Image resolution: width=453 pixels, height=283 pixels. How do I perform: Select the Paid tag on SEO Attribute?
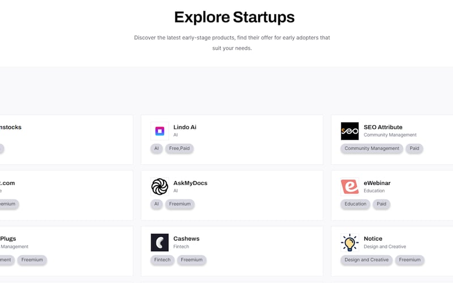point(414,148)
